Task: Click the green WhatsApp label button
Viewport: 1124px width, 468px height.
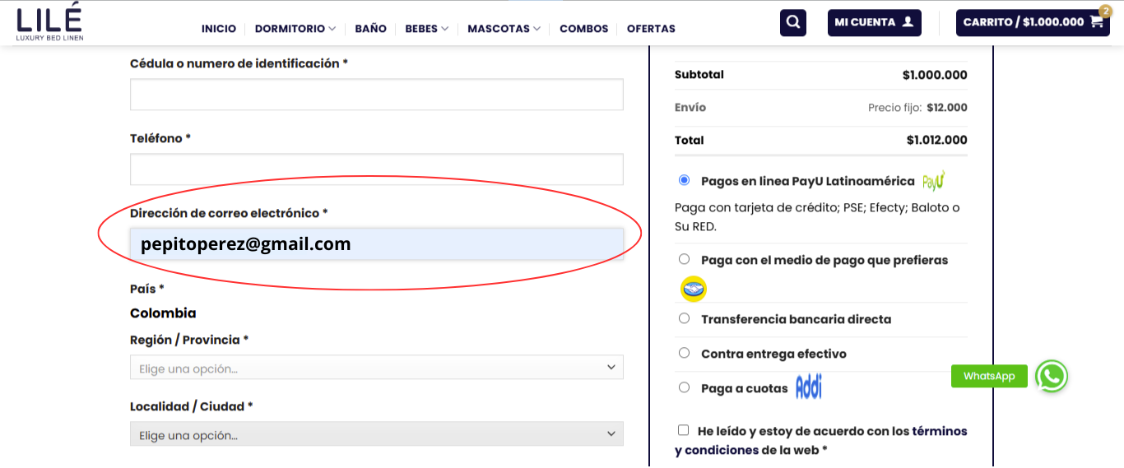Action: [x=988, y=376]
